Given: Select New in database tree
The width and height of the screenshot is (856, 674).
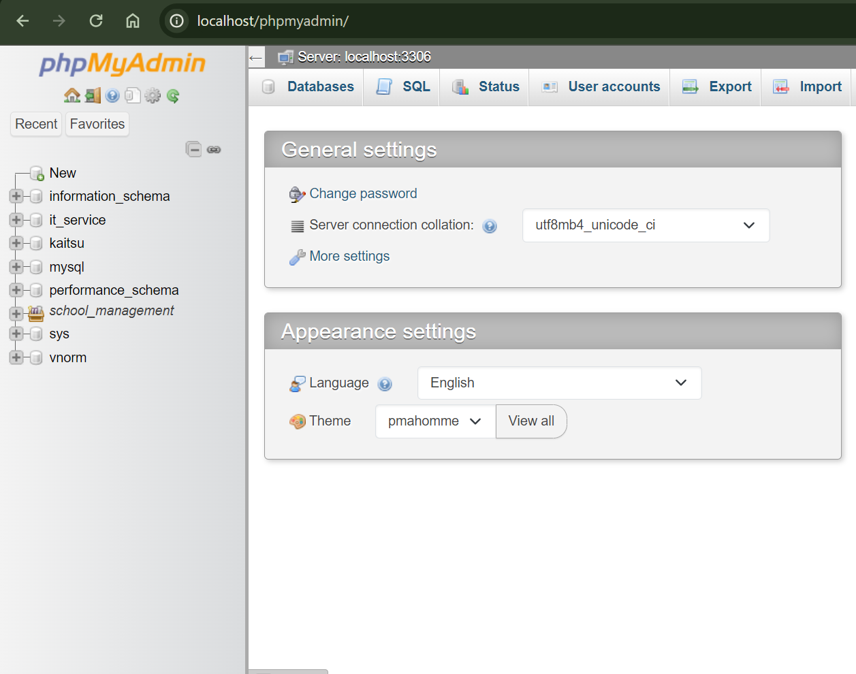Looking at the screenshot, I should pyautogui.click(x=63, y=174).
